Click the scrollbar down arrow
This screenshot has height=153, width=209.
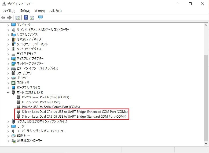pyautogui.click(x=206, y=144)
